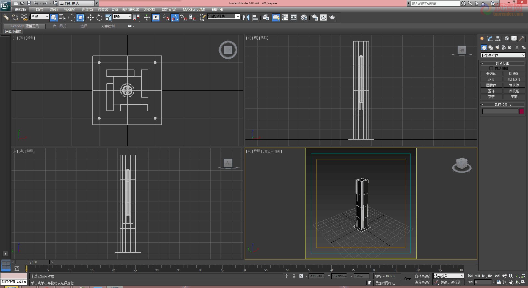Switch to the 自由形式 ribbon tab
528x288 pixels.
pos(60,26)
